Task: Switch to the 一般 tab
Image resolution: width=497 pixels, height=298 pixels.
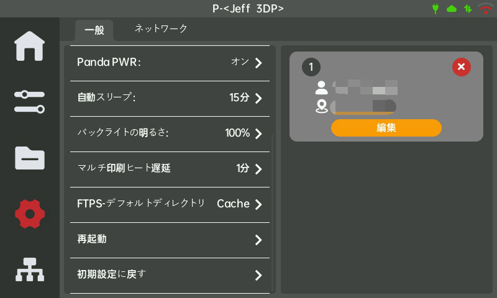Action: [94, 30]
